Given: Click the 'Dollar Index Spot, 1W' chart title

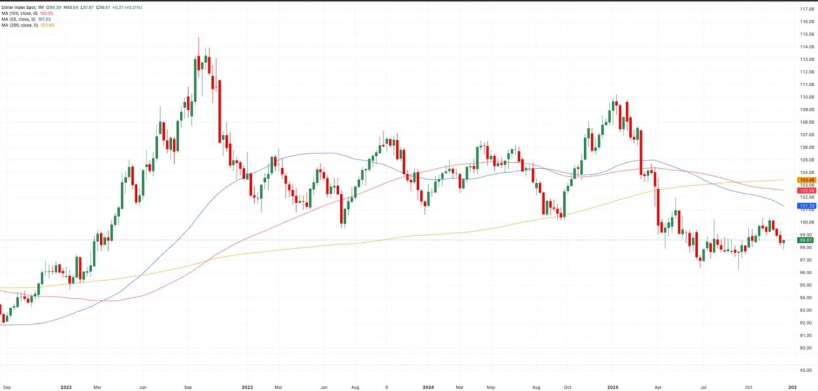Looking at the screenshot, I should (23, 8).
